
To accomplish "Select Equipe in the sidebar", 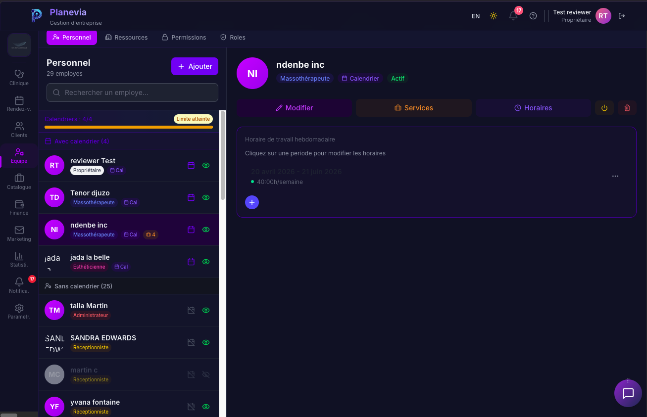I will [x=19, y=156].
